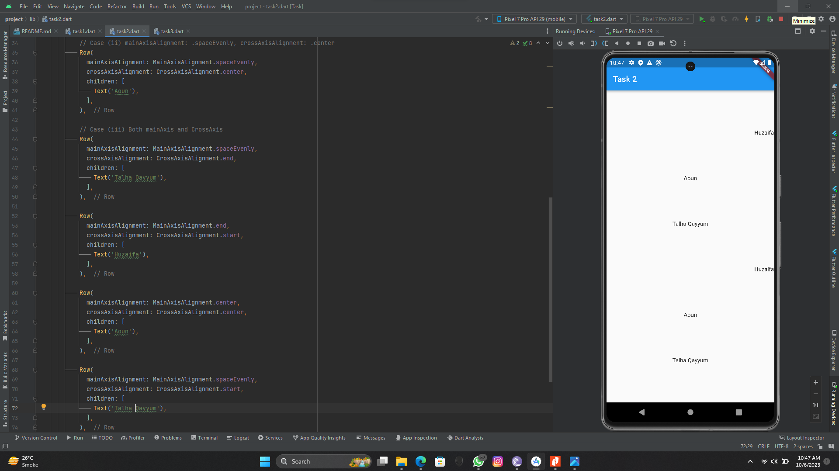Screen dimensions: 839x471
Task: Set emulator zoom to 1:1 actual size
Action: 815,405
